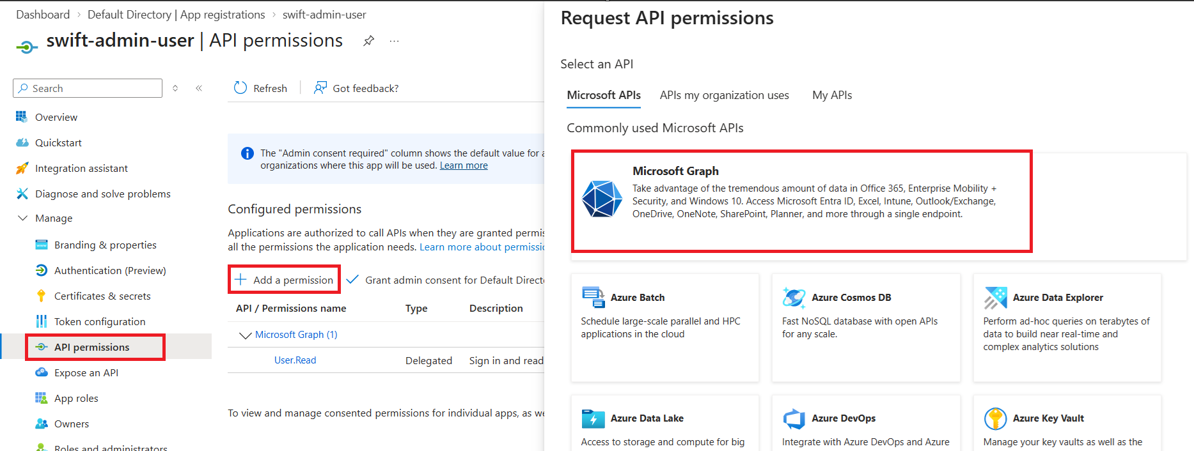Open the User.Read permission link
Image resolution: width=1194 pixels, height=451 pixels.
click(295, 360)
